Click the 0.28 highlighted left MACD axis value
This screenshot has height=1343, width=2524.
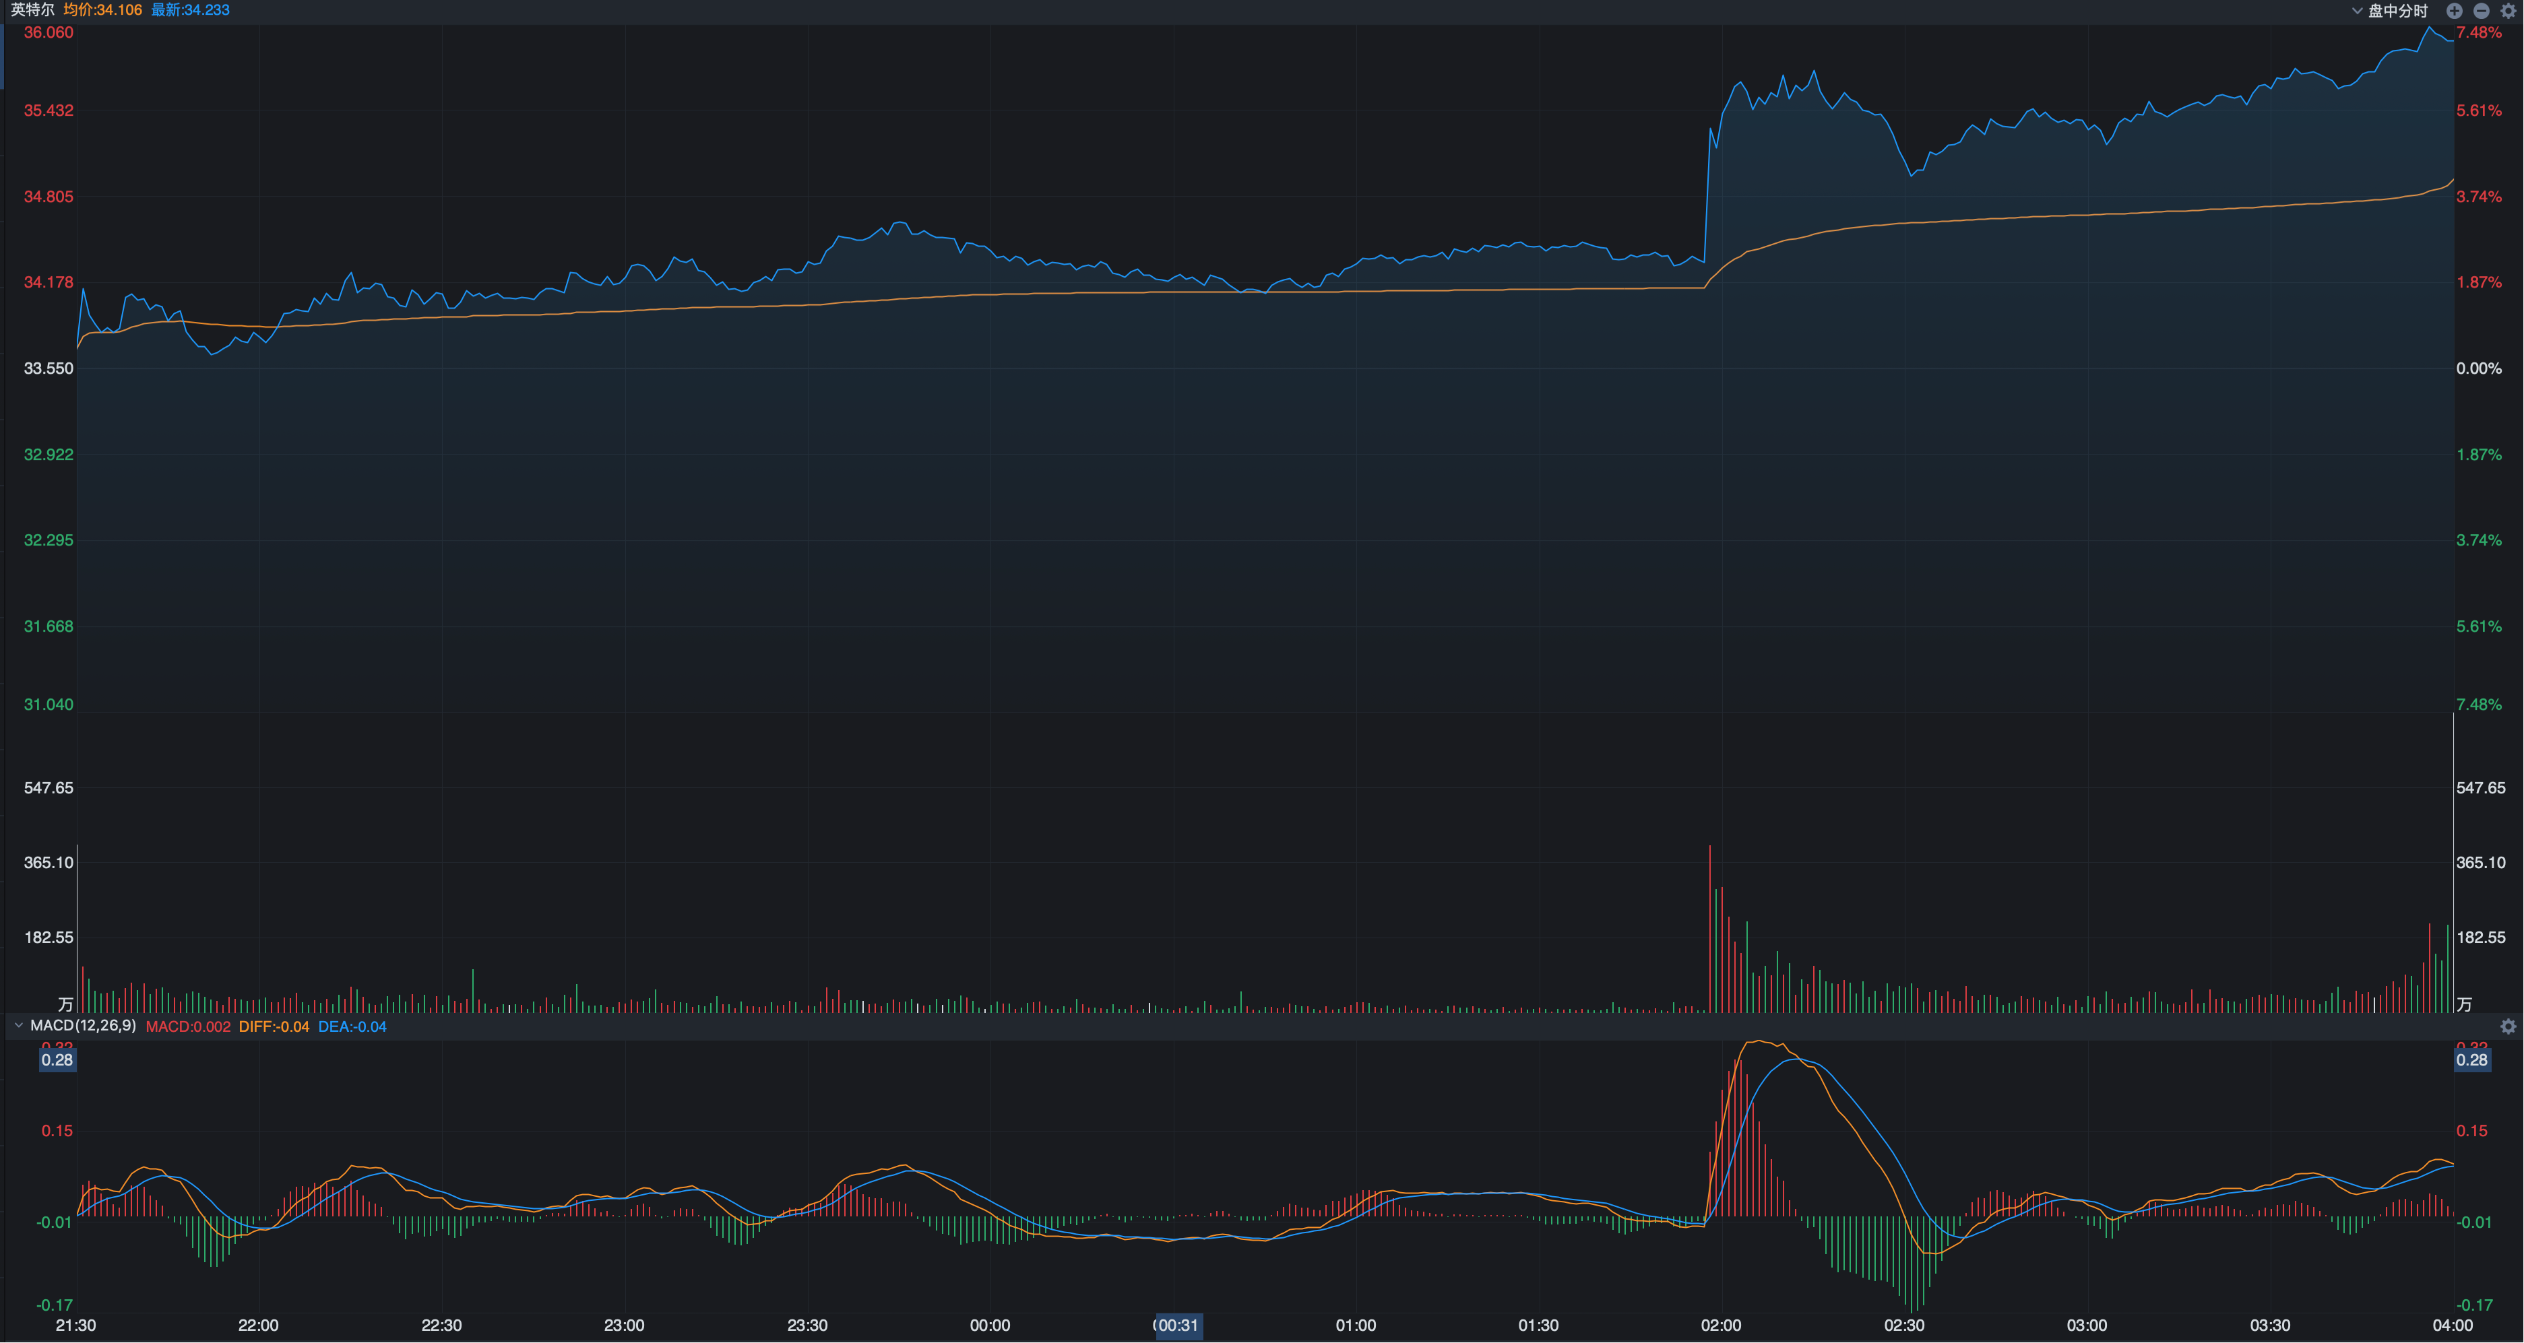point(57,1060)
